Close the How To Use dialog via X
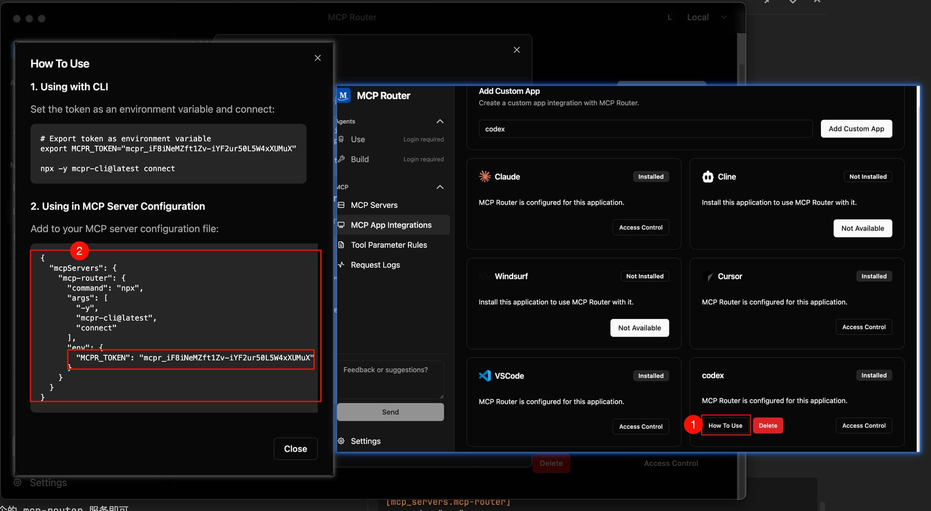 click(318, 58)
